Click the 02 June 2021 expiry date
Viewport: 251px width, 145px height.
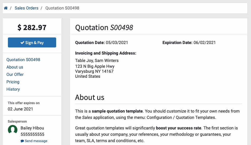tap(20, 109)
